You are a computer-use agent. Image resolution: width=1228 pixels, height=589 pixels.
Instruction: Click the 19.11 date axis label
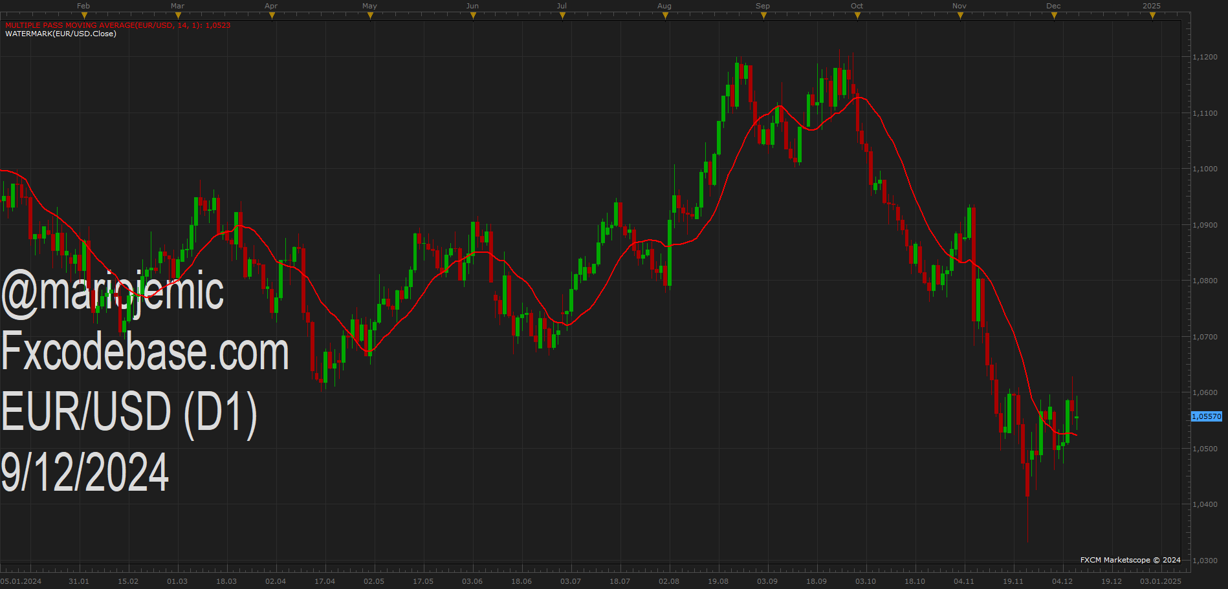[x=1013, y=581]
